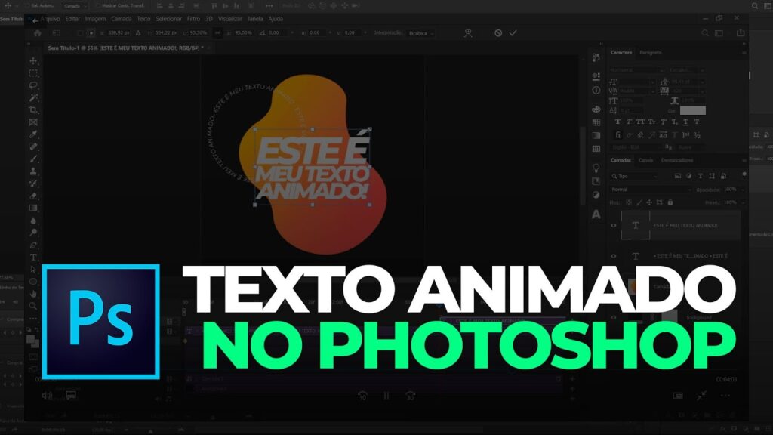
Task: Hide the ESTE É MEU TEXTO ANIMADO! layer
Action: (x=614, y=225)
